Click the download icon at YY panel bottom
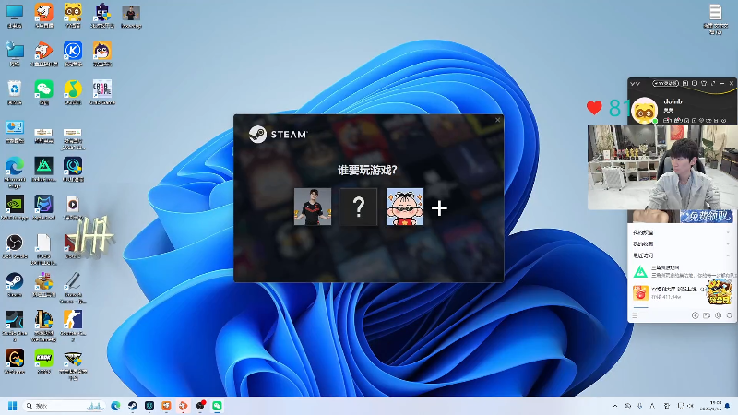Screen dimensions: 738x415 696,315
